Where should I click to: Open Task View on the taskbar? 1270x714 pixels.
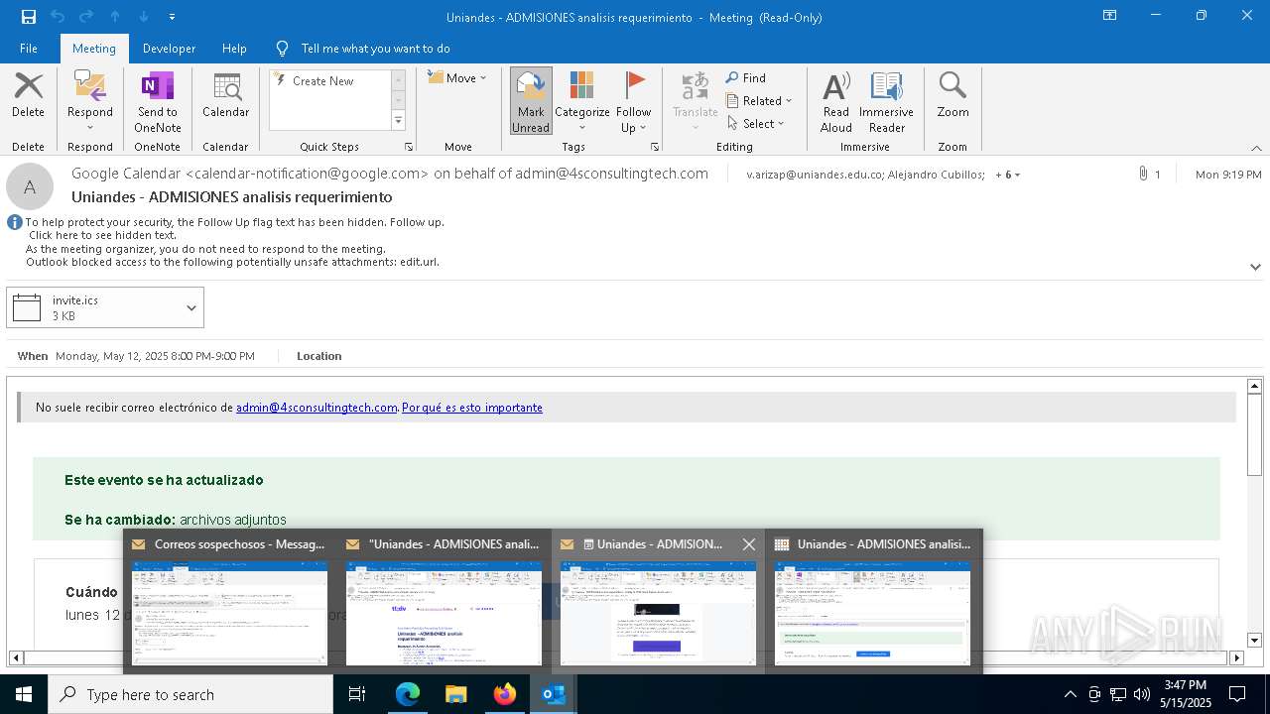click(x=357, y=694)
